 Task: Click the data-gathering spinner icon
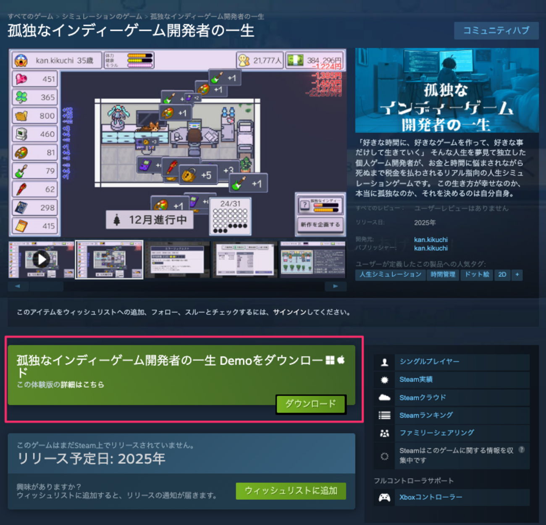(x=384, y=456)
